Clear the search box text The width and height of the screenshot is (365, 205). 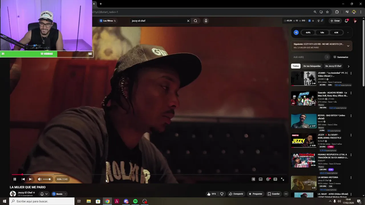coord(188,21)
